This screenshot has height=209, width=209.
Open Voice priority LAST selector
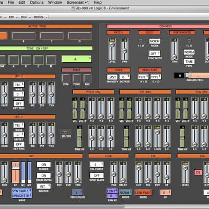click(112, 77)
